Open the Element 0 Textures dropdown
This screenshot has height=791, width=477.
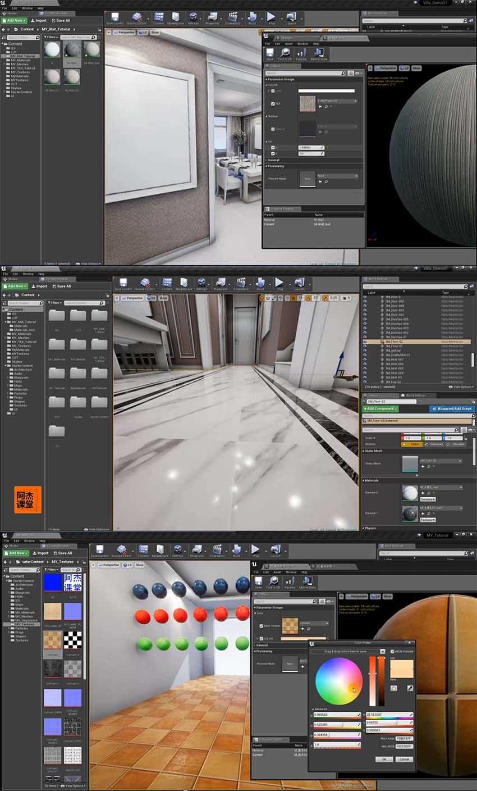point(428,499)
